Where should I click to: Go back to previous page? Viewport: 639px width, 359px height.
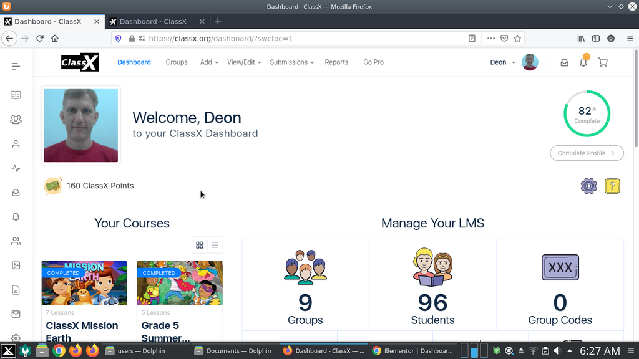[9, 38]
